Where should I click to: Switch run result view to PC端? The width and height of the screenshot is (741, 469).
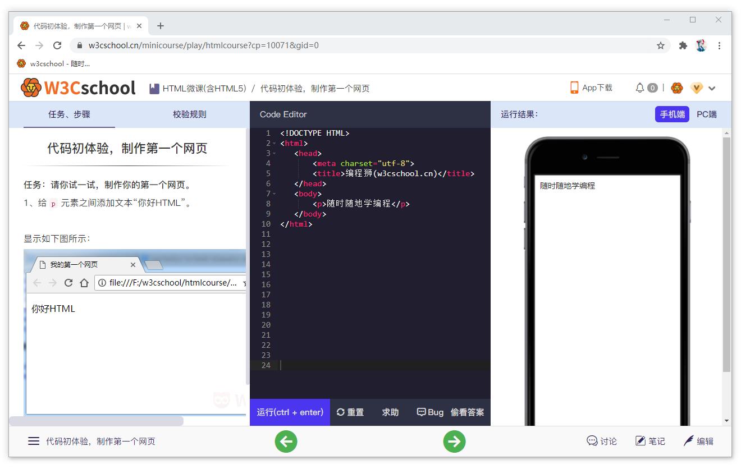point(706,114)
